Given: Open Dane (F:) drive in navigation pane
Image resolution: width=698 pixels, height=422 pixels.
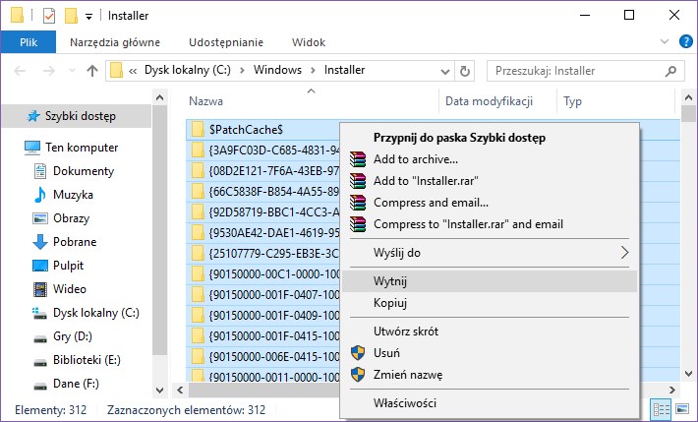Looking at the screenshot, I should point(76,384).
